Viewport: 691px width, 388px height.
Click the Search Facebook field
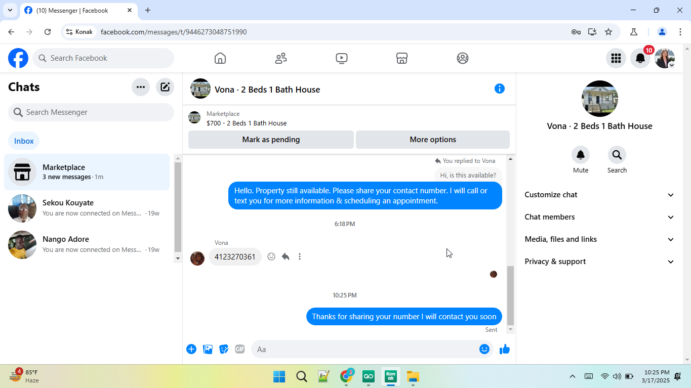103,58
